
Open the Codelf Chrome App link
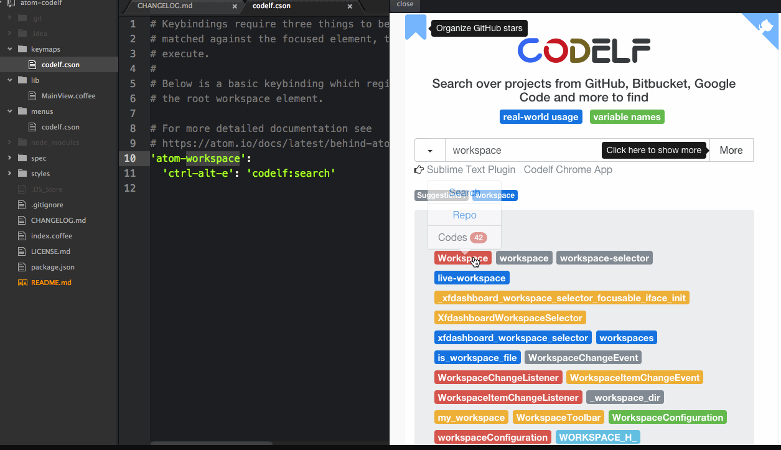[x=568, y=169]
